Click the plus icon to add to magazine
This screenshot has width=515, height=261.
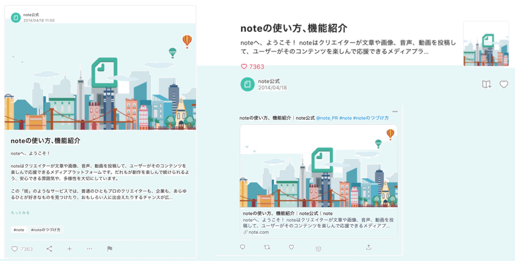(x=70, y=249)
